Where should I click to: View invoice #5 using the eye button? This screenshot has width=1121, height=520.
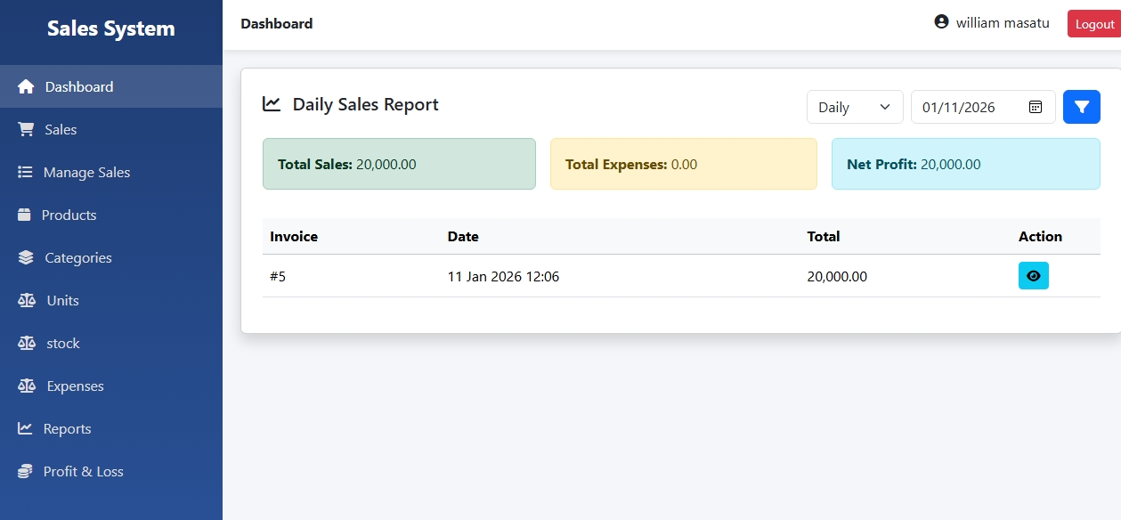1033,276
